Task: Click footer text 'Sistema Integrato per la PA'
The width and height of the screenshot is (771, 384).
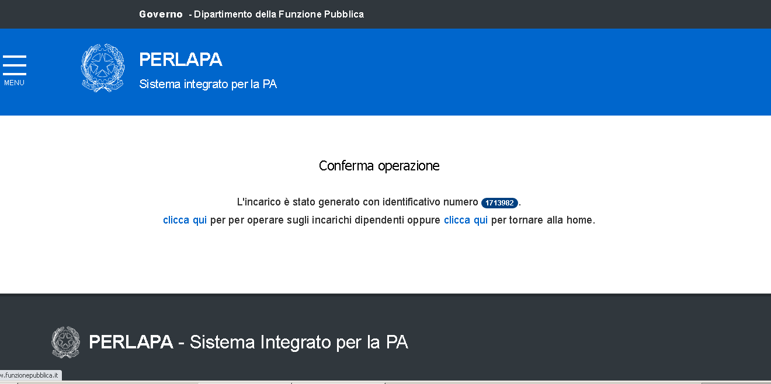Action: (x=298, y=342)
